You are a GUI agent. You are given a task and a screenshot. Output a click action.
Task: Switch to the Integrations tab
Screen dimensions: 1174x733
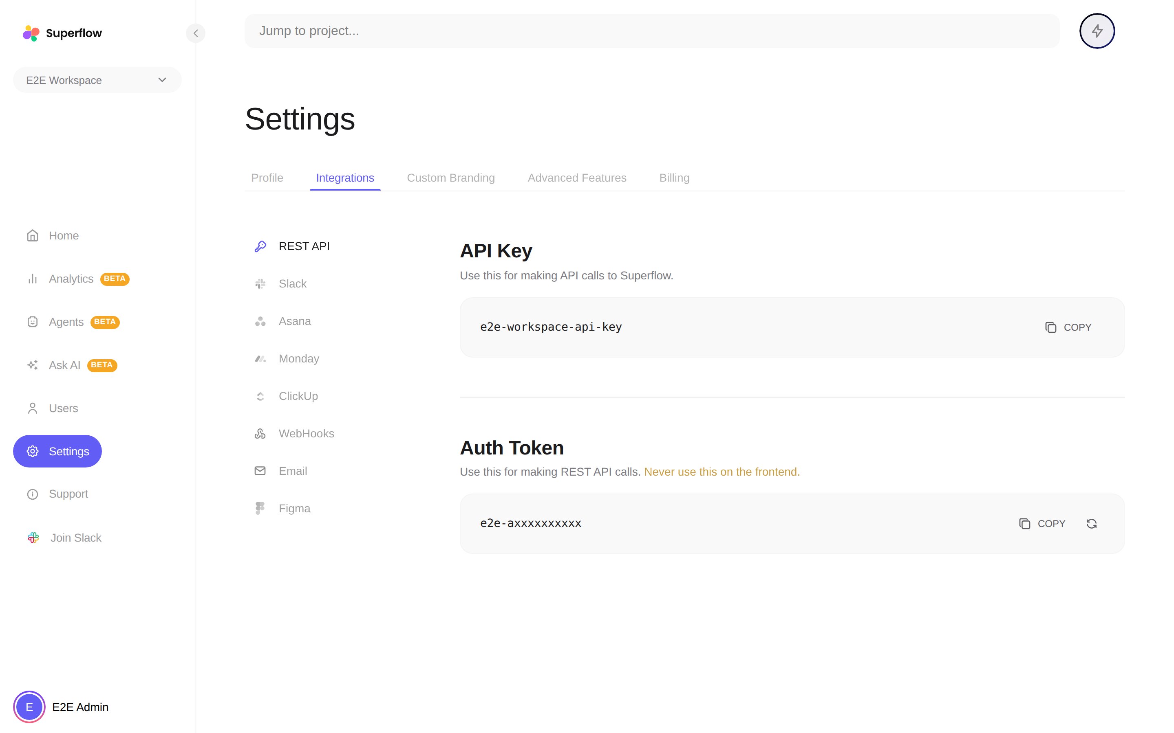pos(345,178)
